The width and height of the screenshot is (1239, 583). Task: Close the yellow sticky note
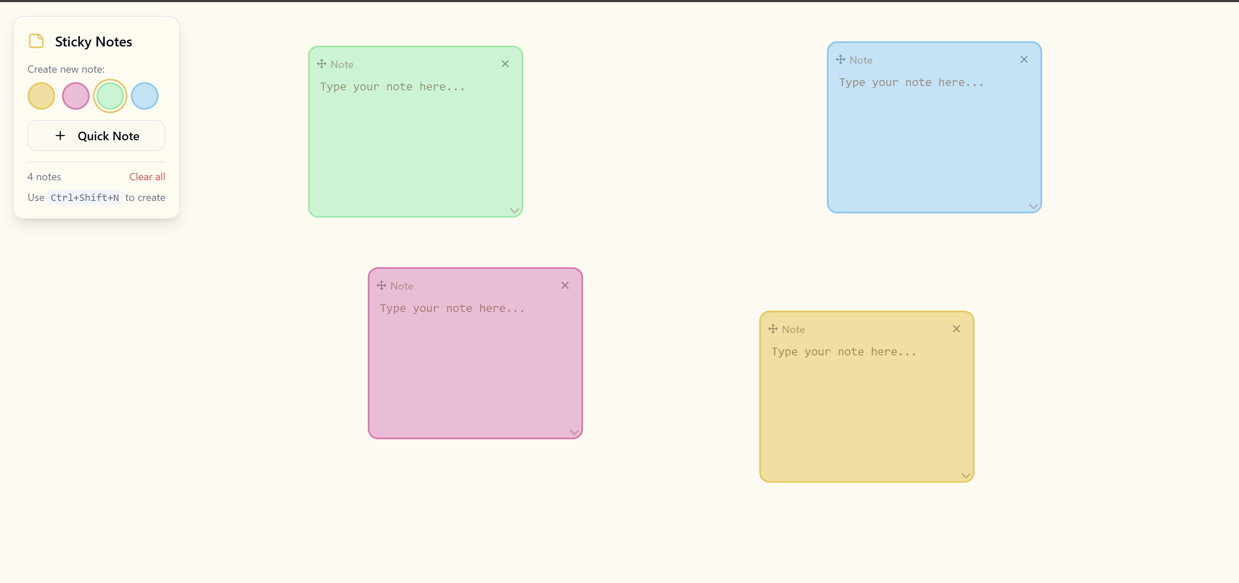point(956,329)
